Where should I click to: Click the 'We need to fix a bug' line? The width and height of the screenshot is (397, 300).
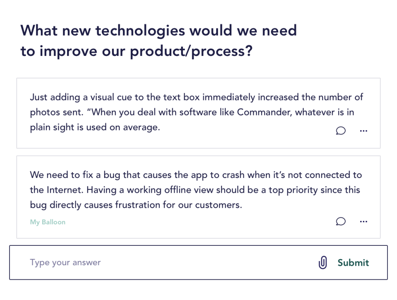(x=196, y=175)
